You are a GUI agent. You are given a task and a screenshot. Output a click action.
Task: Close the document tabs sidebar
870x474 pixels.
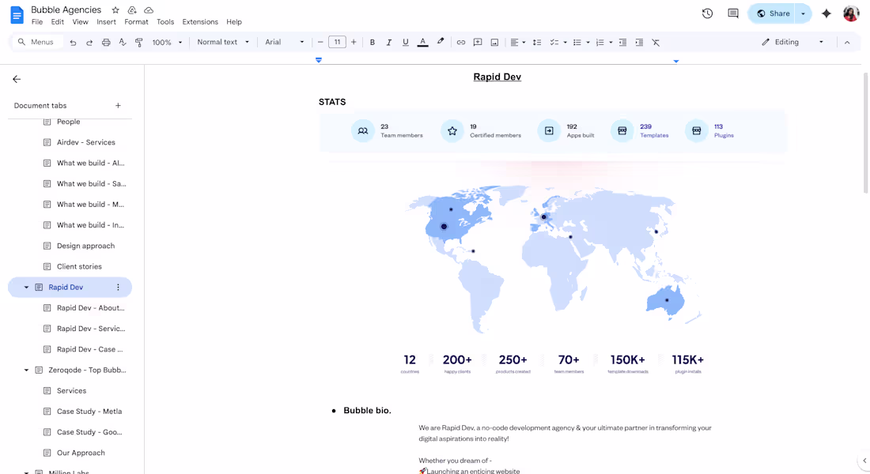click(17, 79)
